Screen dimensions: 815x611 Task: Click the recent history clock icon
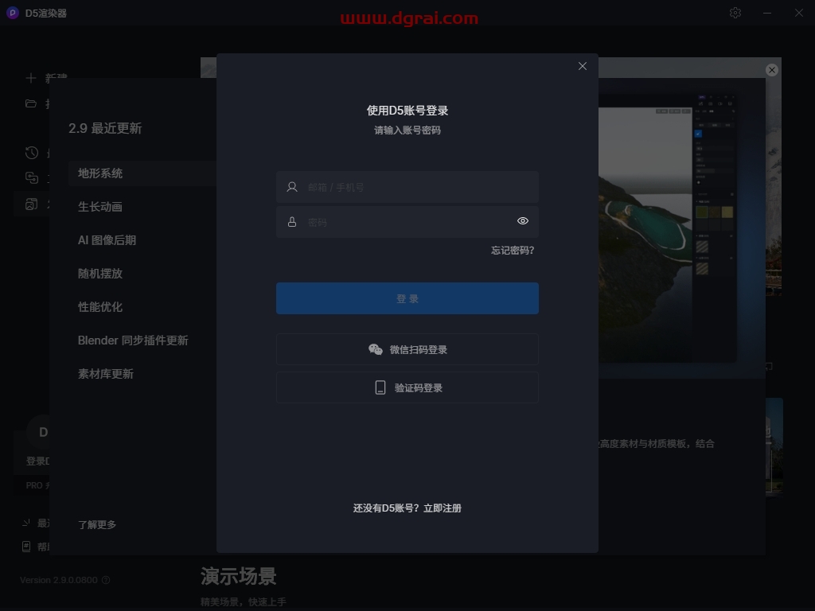32,153
